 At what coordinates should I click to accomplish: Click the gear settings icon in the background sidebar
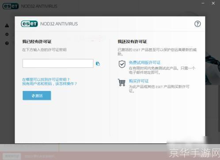click(7, 34)
